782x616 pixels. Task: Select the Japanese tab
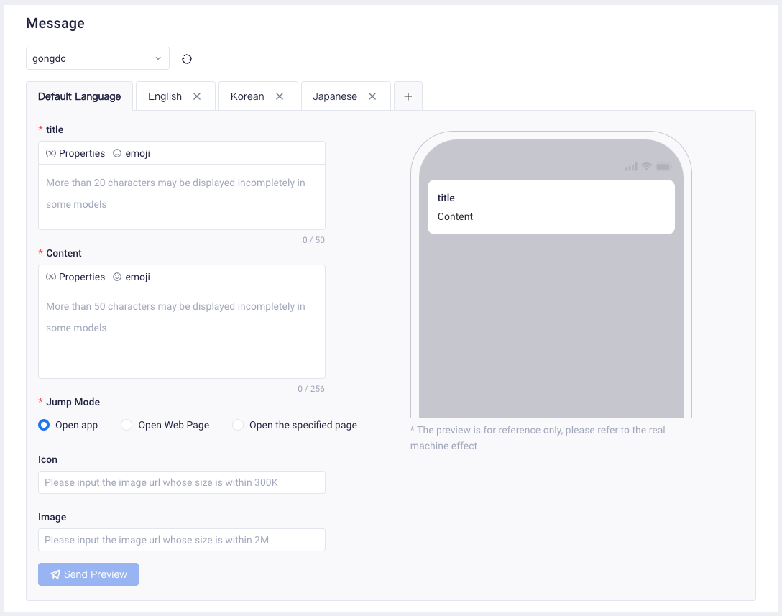pyautogui.click(x=334, y=96)
